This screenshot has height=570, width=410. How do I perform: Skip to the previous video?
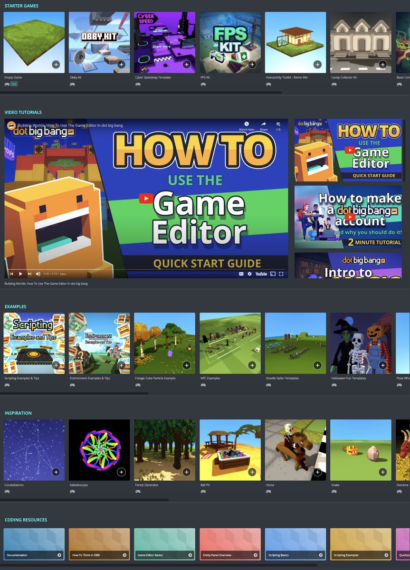tap(11, 274)
